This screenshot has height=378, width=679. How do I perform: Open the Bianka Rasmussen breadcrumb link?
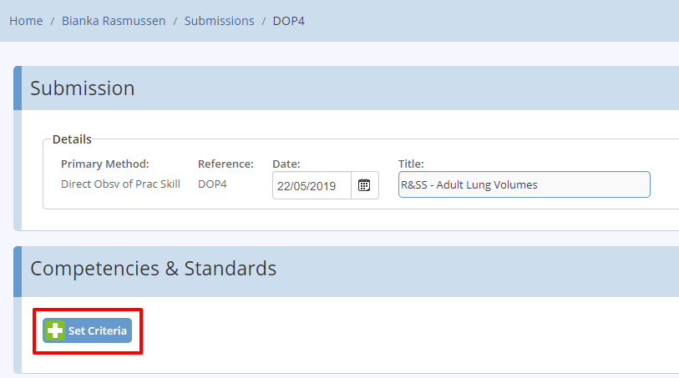click(x=114, y=21)
